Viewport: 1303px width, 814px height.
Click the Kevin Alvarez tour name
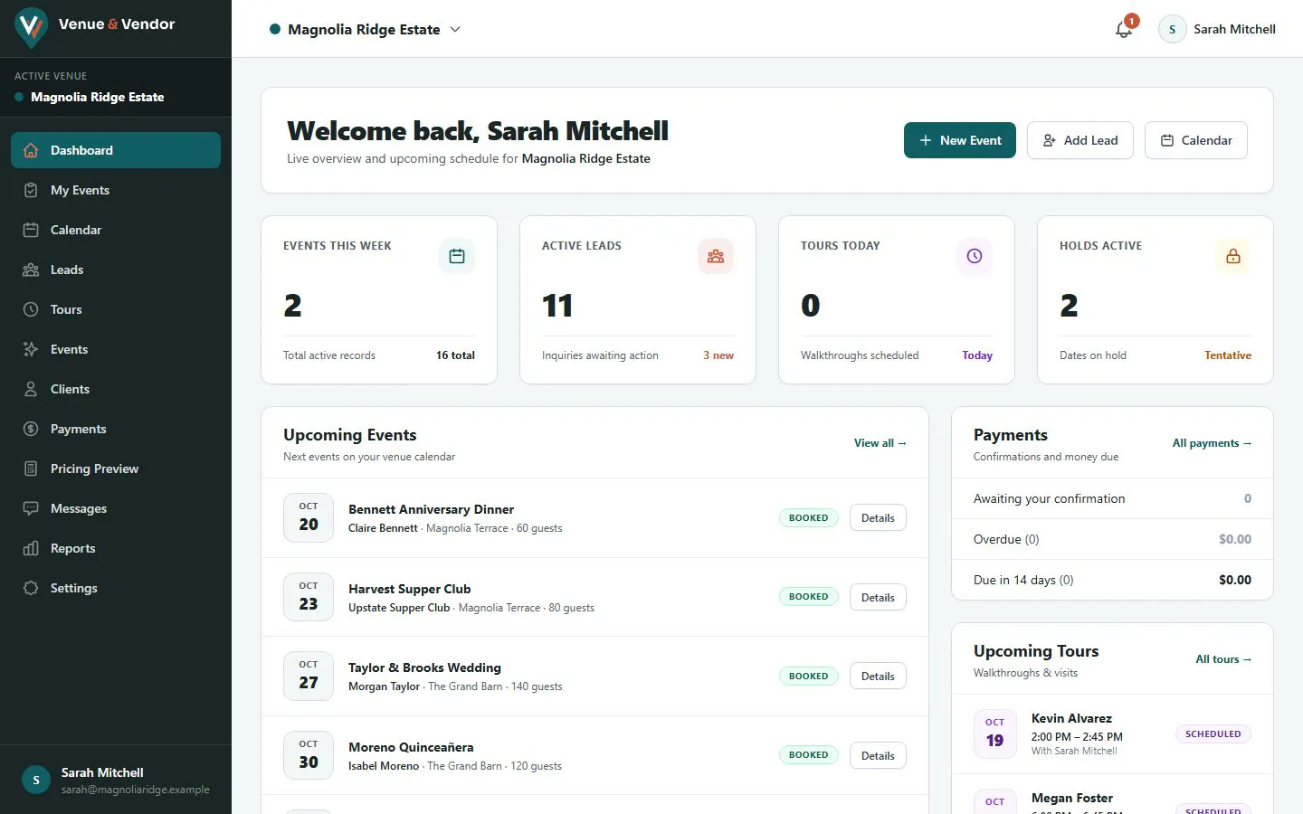(1071, 718)
